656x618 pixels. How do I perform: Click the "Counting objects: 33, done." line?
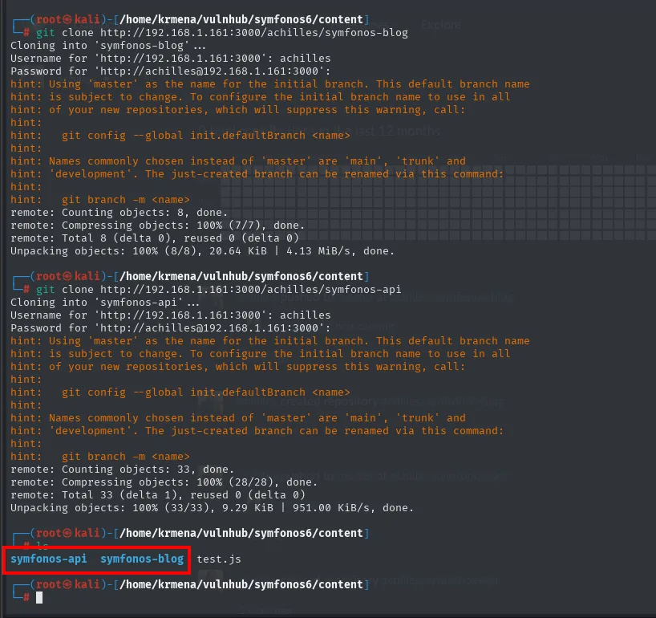tap(122, 470)
